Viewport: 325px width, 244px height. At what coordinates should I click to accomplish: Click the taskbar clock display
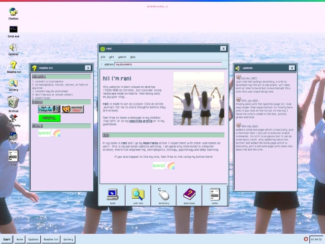[x=317, y=239]
